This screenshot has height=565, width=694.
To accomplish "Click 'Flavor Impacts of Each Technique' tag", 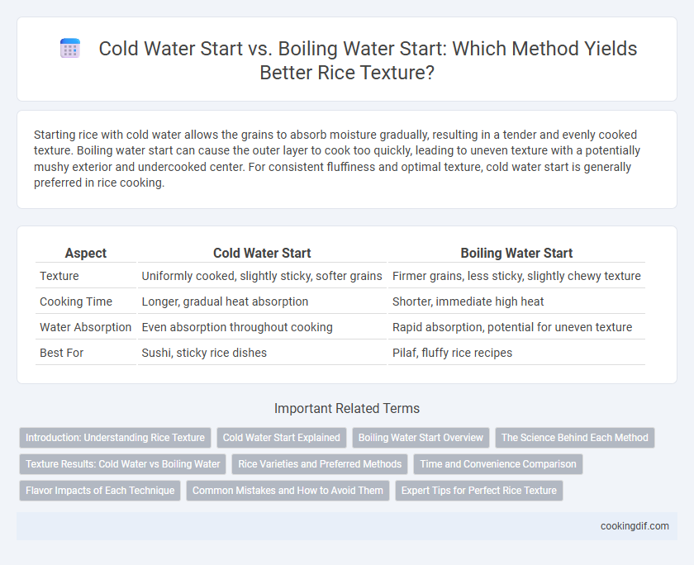I will (100, 491).
